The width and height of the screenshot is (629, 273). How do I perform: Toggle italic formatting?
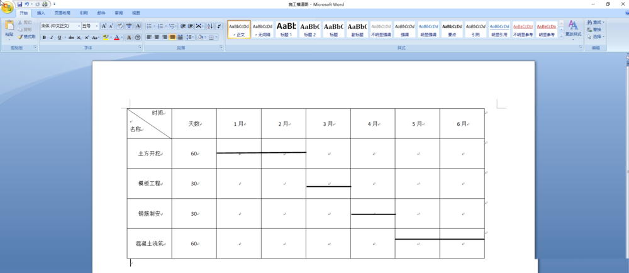[x=52, y=38]
